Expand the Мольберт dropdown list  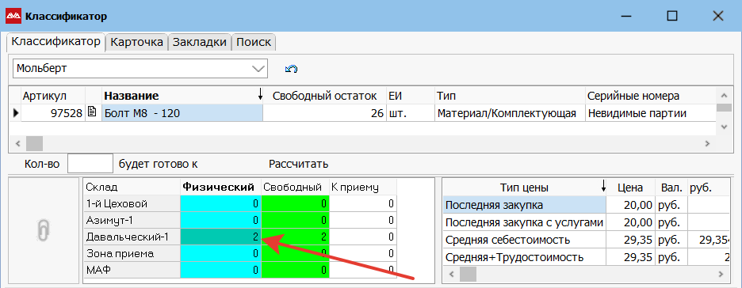coord(258,69)
